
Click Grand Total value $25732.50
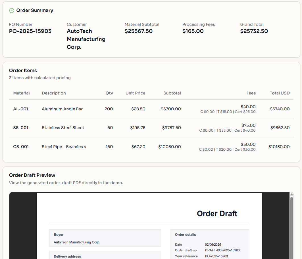[254, 31]
